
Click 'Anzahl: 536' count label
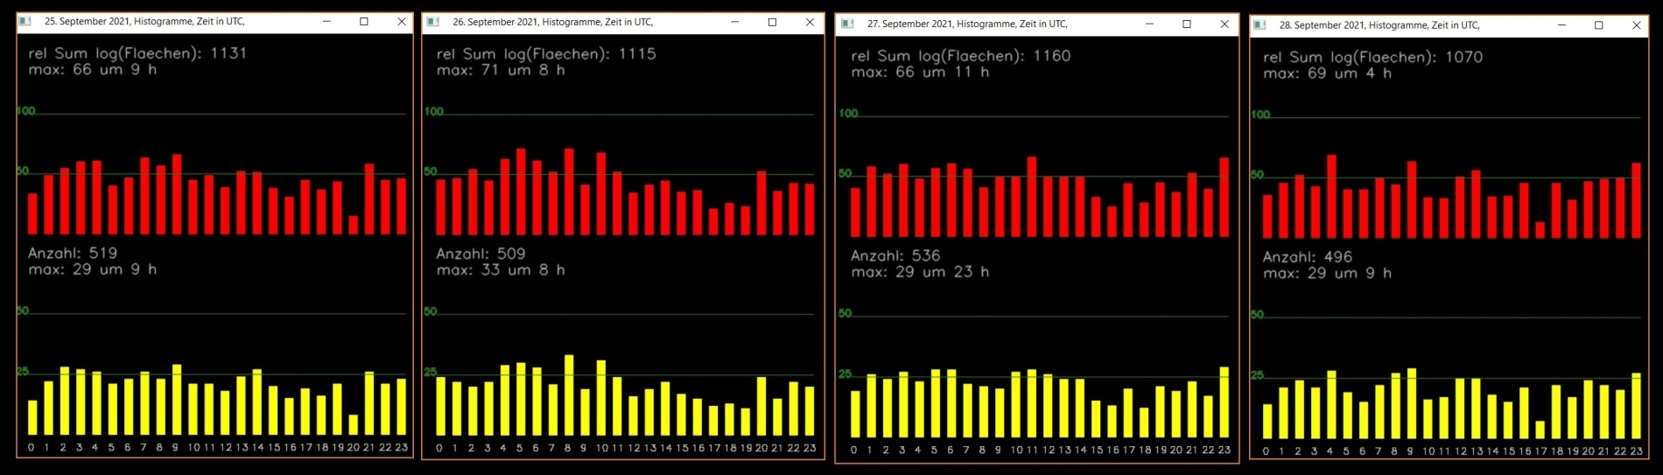pyautogui.click(x=895, y=255)
